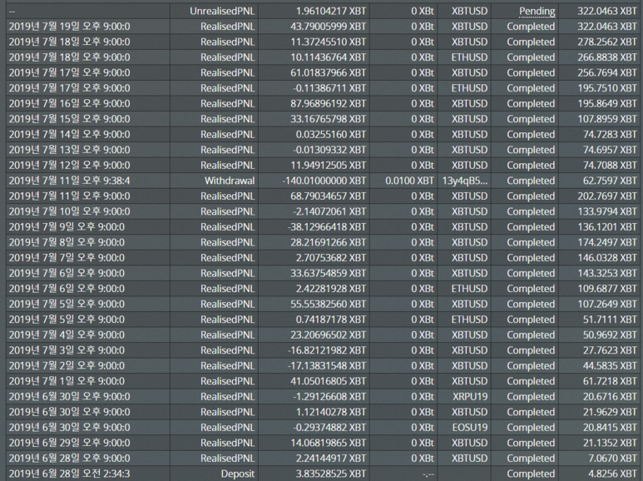This screenshot has height=481, width=643.
Task: Click balance 74.7088 XBT
Action: (x=610, y=166)
